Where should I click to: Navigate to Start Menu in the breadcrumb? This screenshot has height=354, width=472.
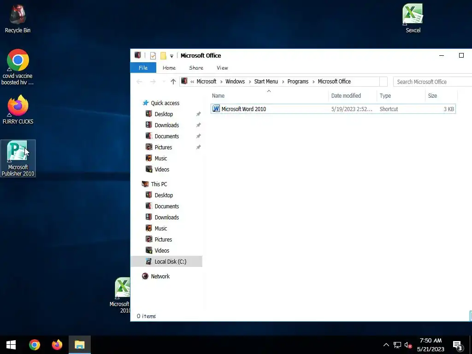click(266, 82)
